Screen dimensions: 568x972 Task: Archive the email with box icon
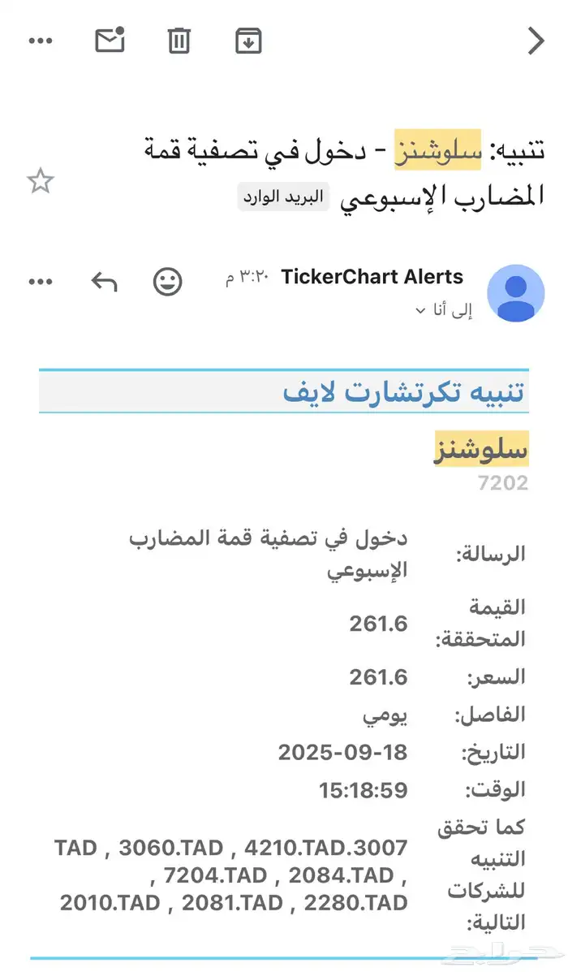(x=248, y=41)
